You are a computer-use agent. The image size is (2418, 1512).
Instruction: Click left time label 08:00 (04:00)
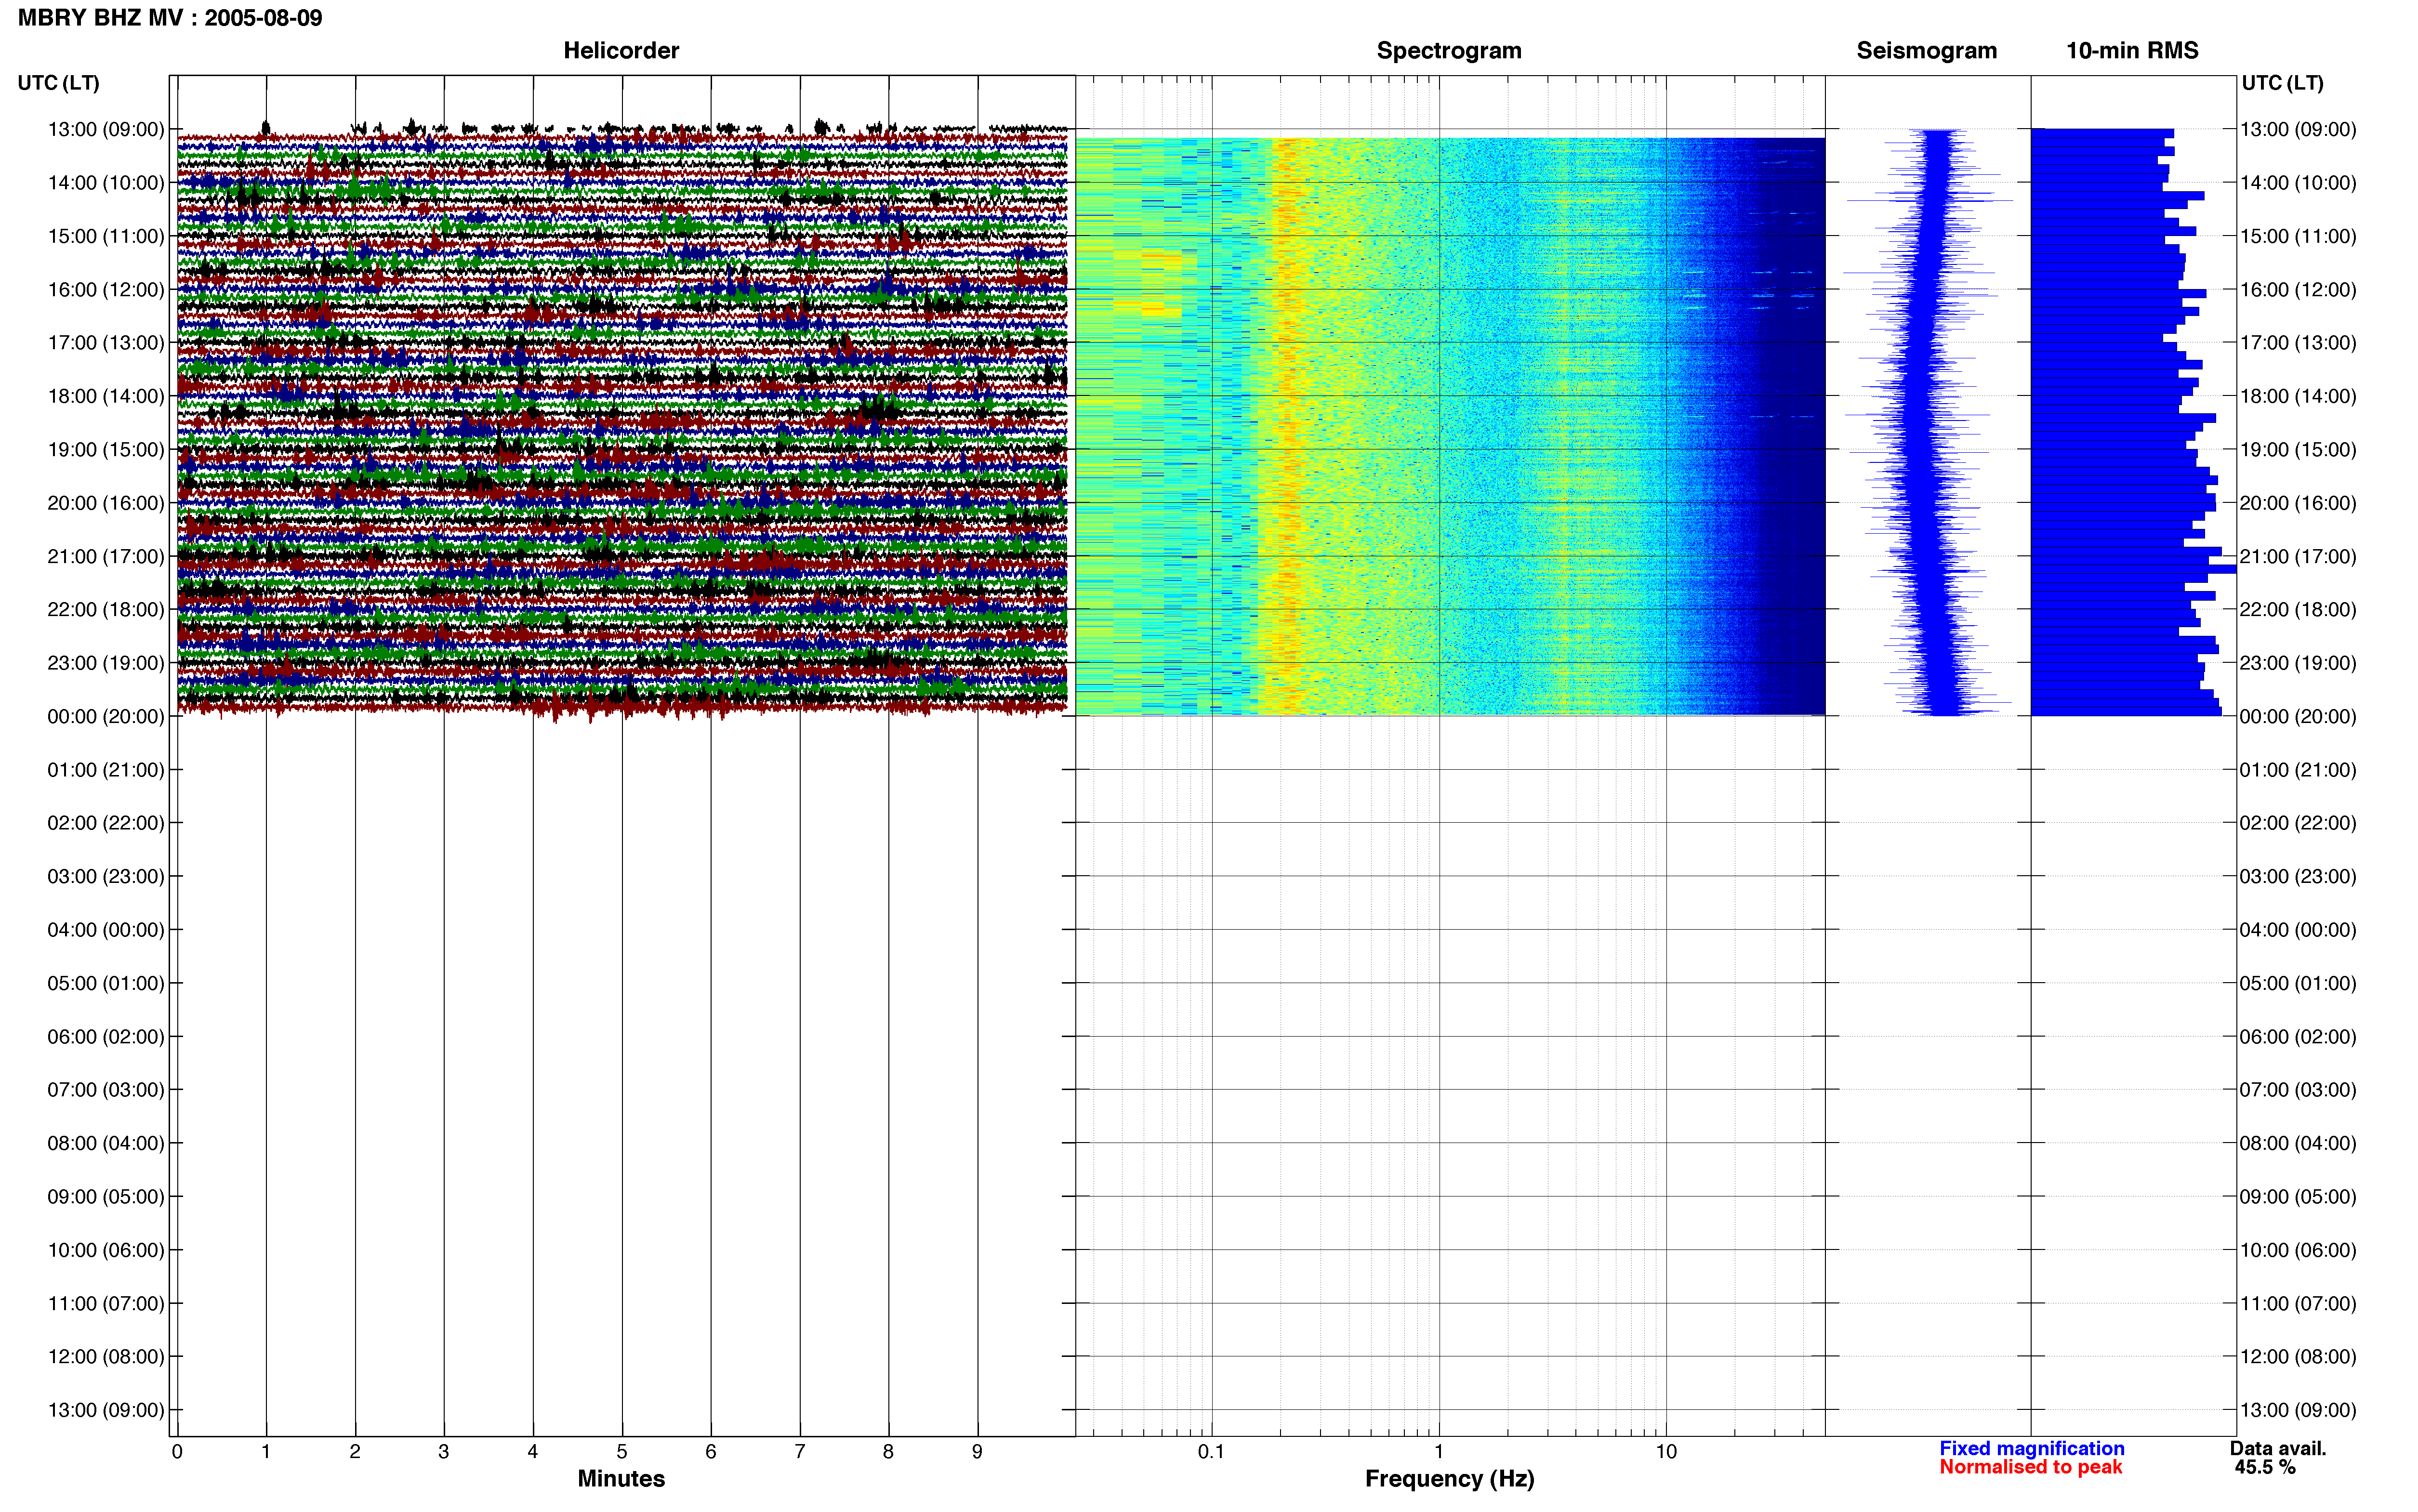[106, 1143]
